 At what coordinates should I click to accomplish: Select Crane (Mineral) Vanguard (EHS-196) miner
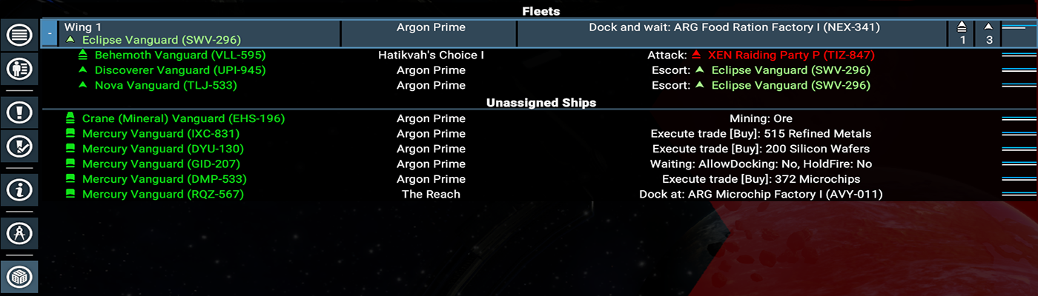coord(183,118)
